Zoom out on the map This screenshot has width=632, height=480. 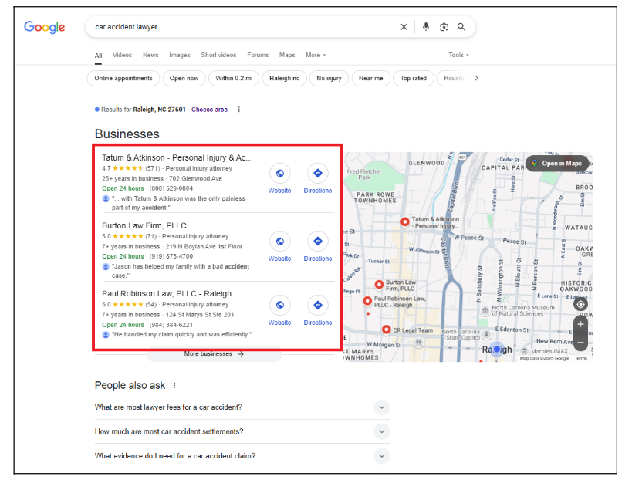(580, 343)
